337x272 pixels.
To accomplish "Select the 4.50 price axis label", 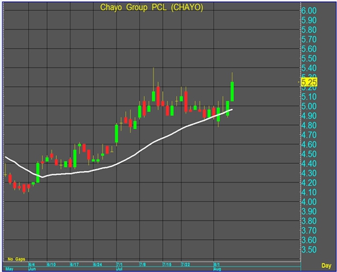I will (x=309, y=154).
